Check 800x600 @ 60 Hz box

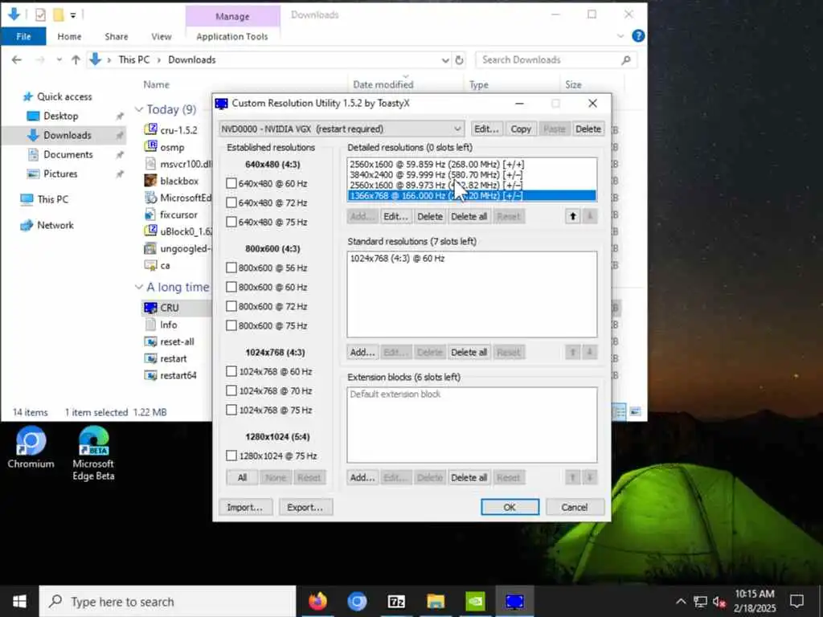click(x=231, y=287)
